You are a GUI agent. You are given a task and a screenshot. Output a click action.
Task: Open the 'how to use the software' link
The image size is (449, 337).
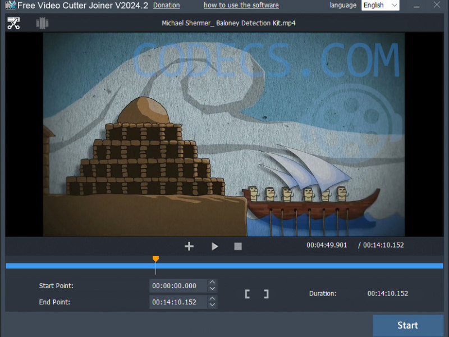[x=241, y=5]
